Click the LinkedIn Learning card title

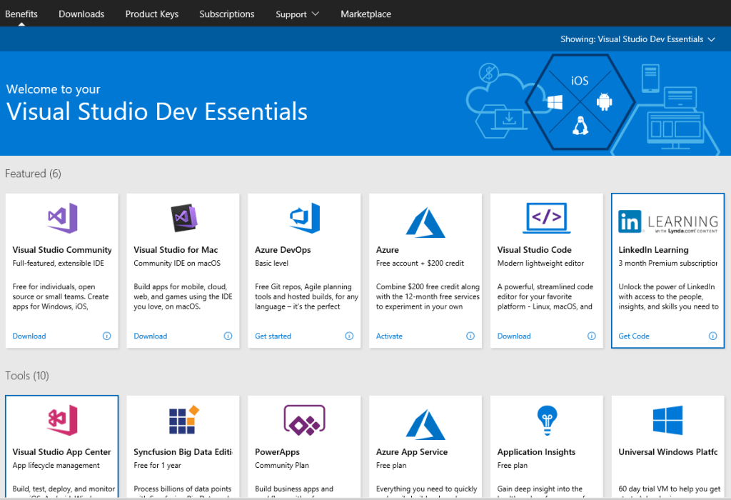coord(654,250)
